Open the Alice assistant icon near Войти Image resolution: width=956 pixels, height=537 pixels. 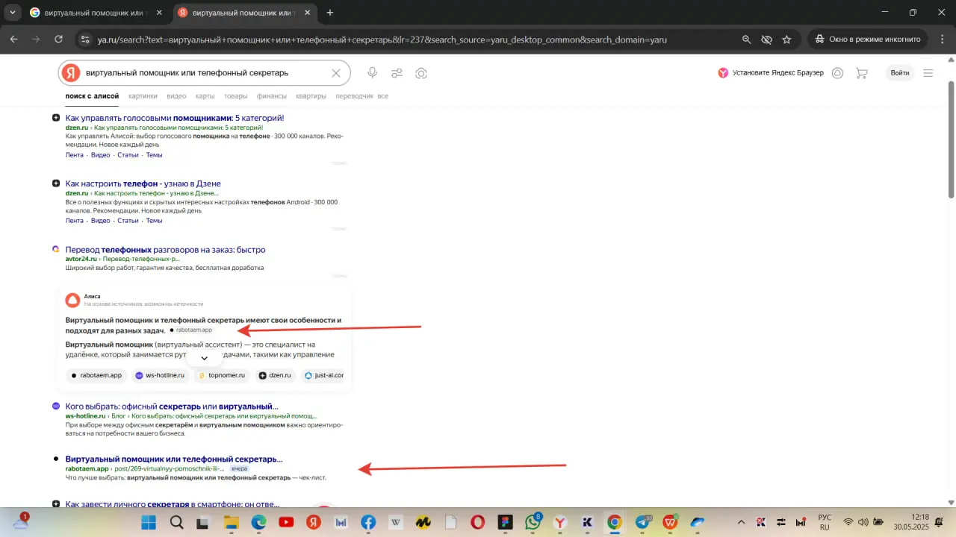click(x=837, y=73)
